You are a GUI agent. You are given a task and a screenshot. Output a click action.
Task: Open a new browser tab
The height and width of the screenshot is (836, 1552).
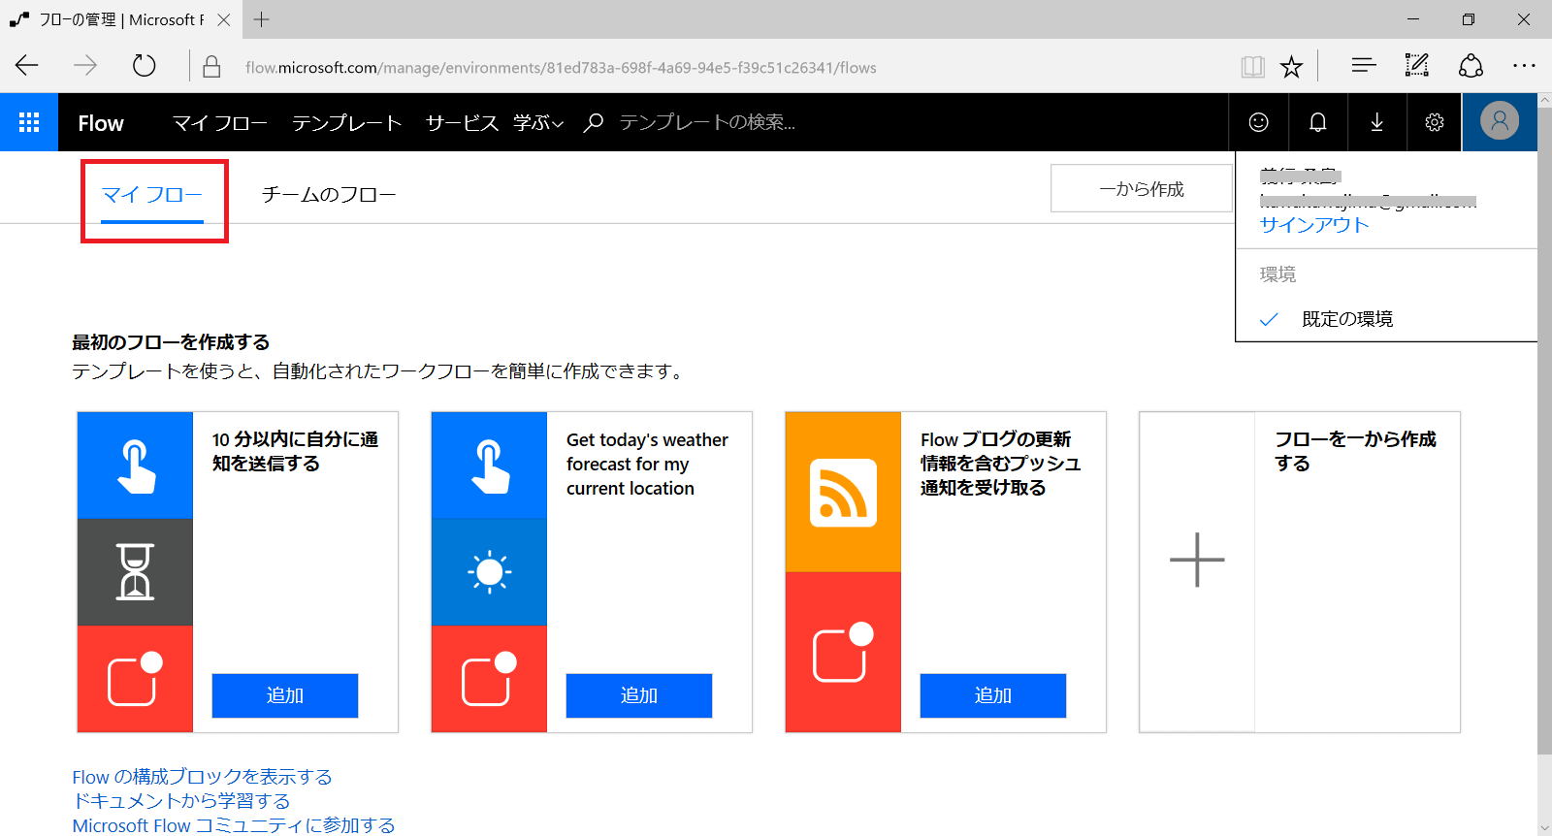(262, 19)
